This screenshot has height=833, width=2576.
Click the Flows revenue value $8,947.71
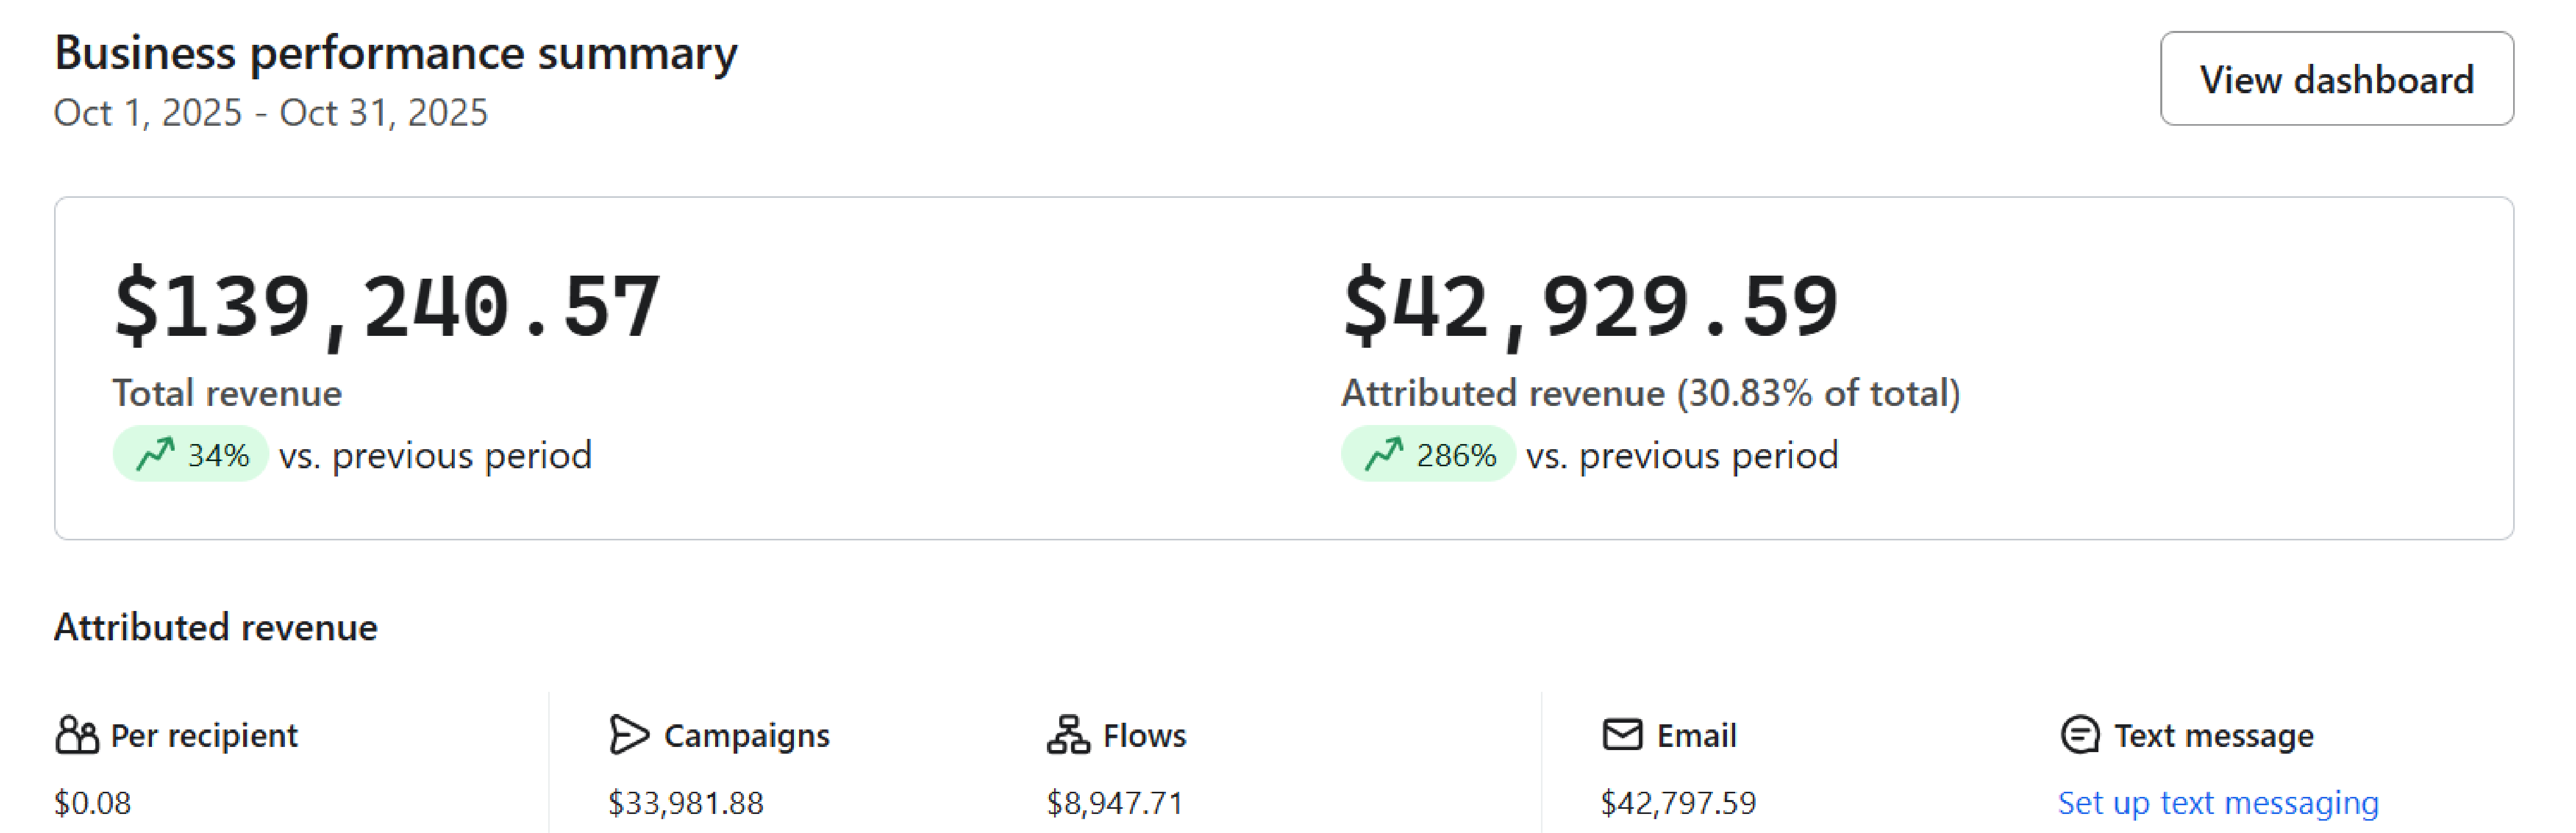pyautogui.click(x=1115, y=803)
